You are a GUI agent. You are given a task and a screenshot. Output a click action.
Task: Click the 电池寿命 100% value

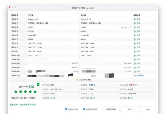[52, 94]
